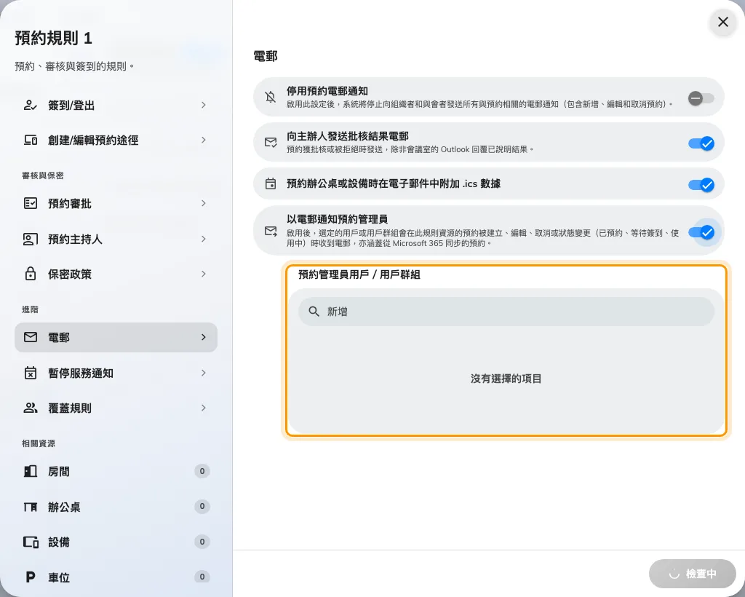Click the mail-forward icon for 以電郵通知預約管理員
The image size is (745, 597).
tap(271, 231)
